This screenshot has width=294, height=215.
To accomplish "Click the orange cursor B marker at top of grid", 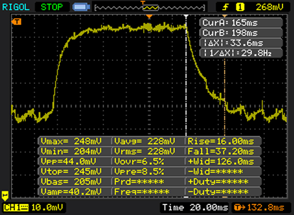I will click(224, 16).
